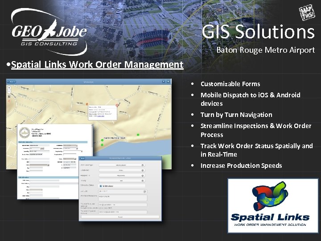Click the Spatial Links logo image

tap(273, 206)
